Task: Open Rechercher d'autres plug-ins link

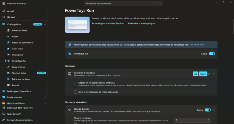Action: coord(141,24)
